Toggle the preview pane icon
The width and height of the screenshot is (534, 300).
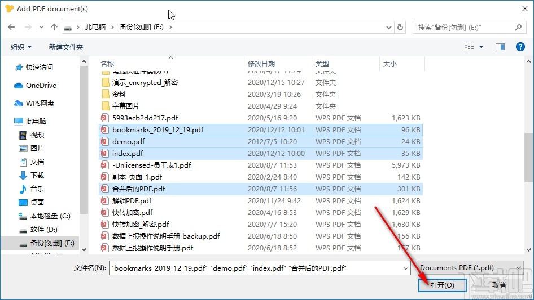point(500,47)
